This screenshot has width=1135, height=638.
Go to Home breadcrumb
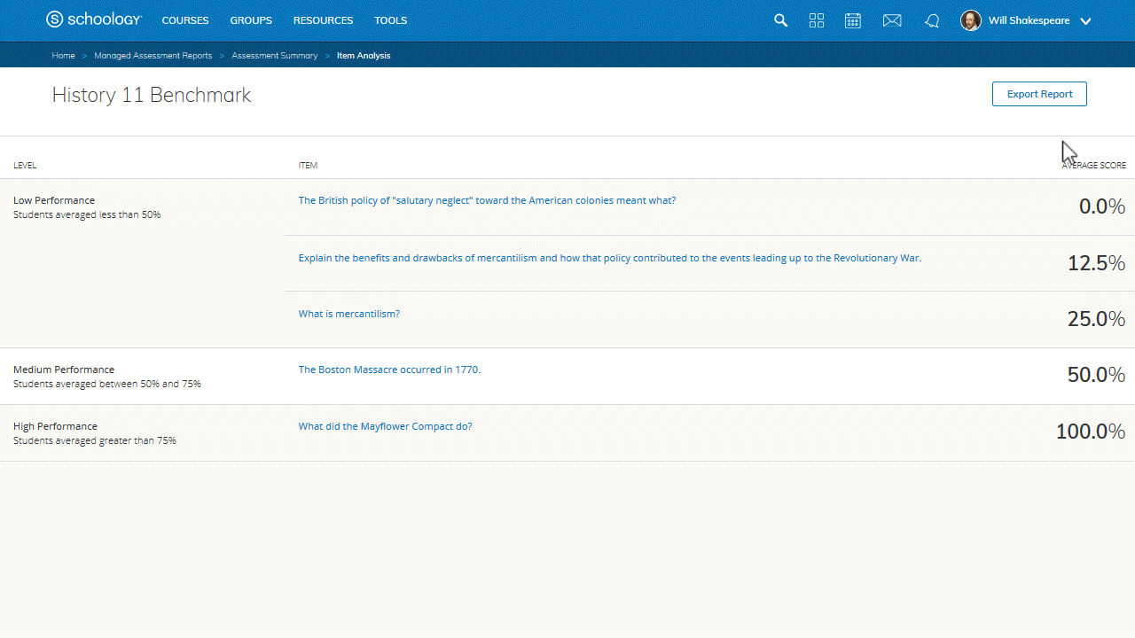point(63,55)
